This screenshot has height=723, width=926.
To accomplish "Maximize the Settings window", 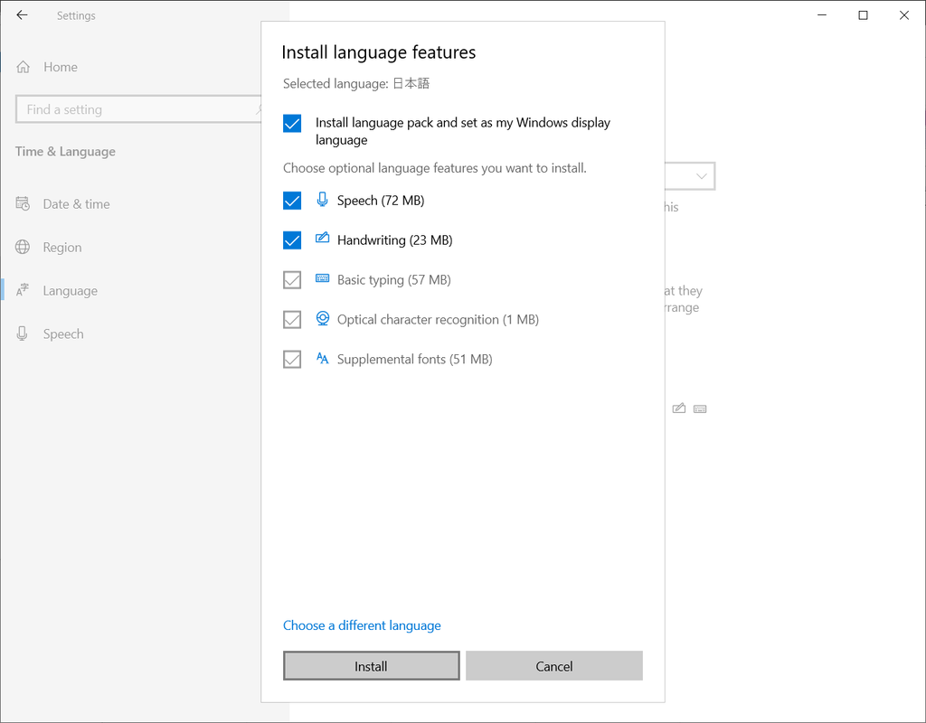I will 863,15.
